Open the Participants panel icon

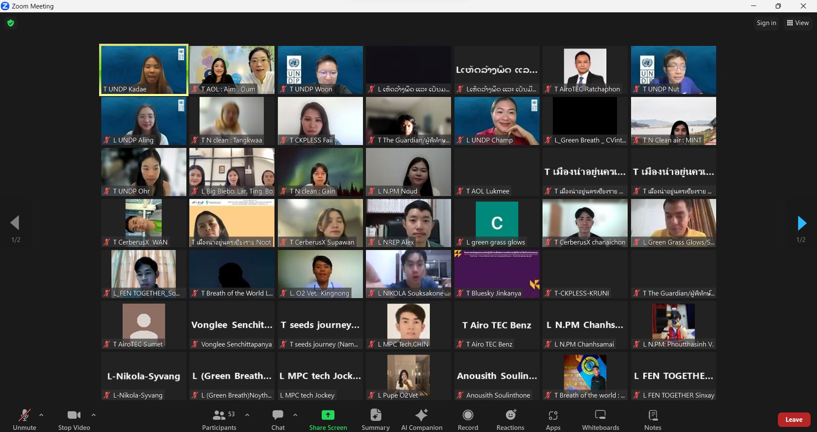coord(219,415)
